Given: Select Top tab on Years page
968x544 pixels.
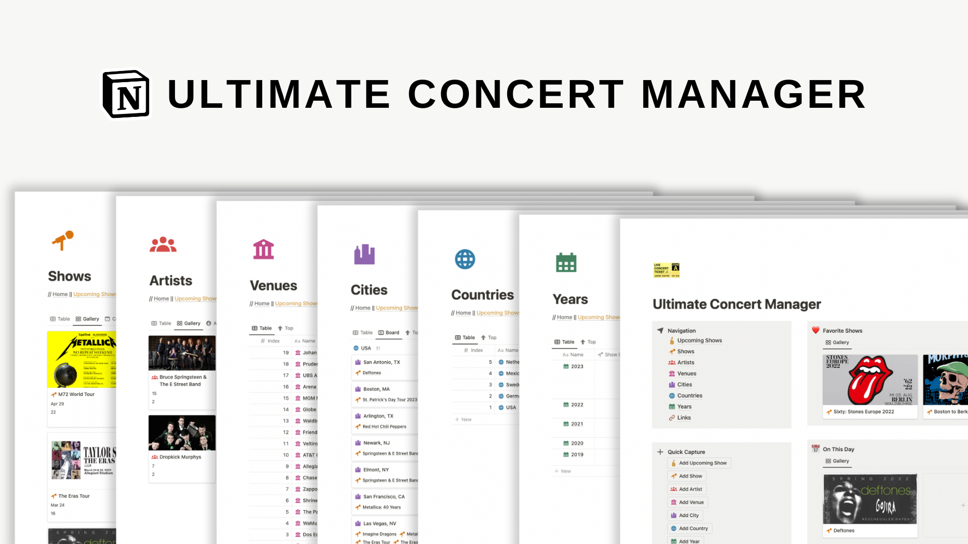Looking at the screenshot, I should 588,342.
